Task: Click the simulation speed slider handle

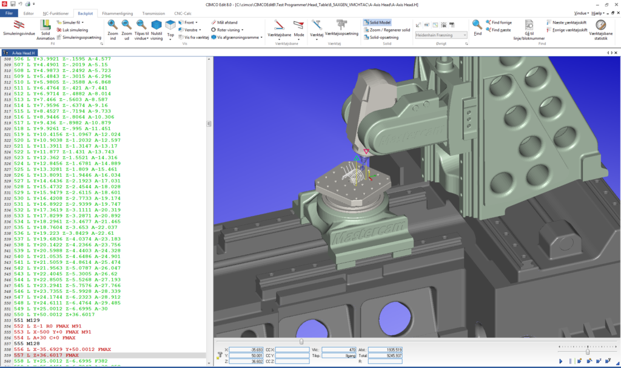Action: [588, 352]
